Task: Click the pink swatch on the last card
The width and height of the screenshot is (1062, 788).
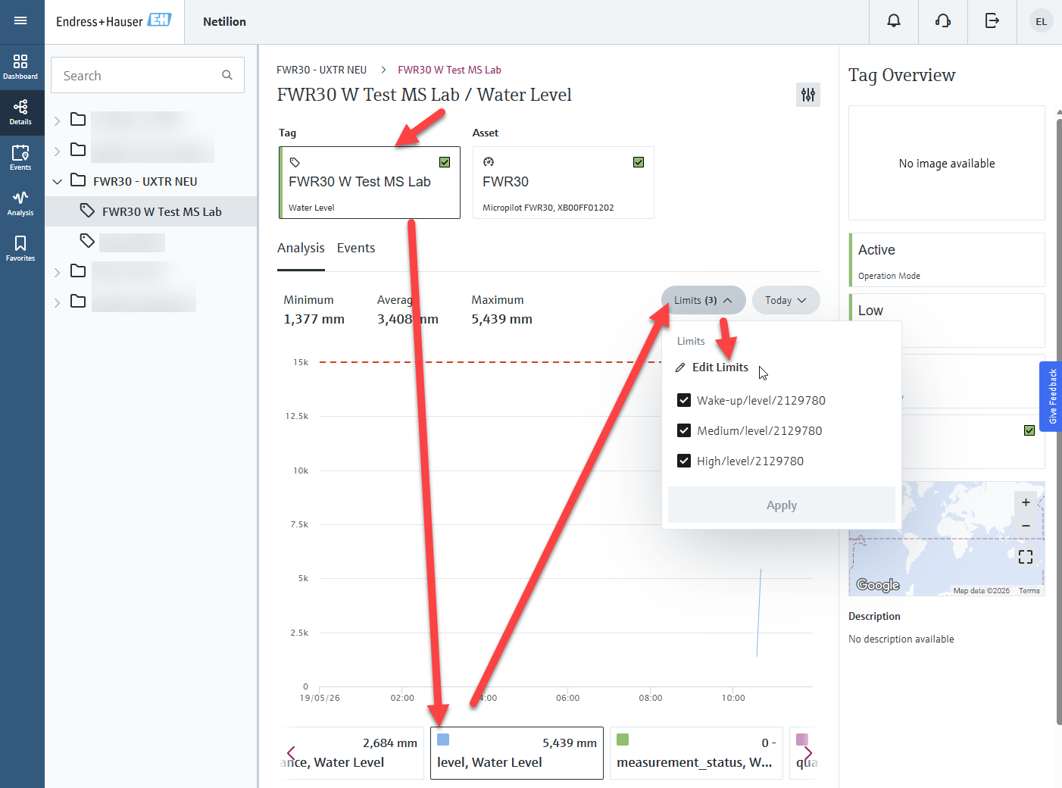Action: (x=802, y=740)
